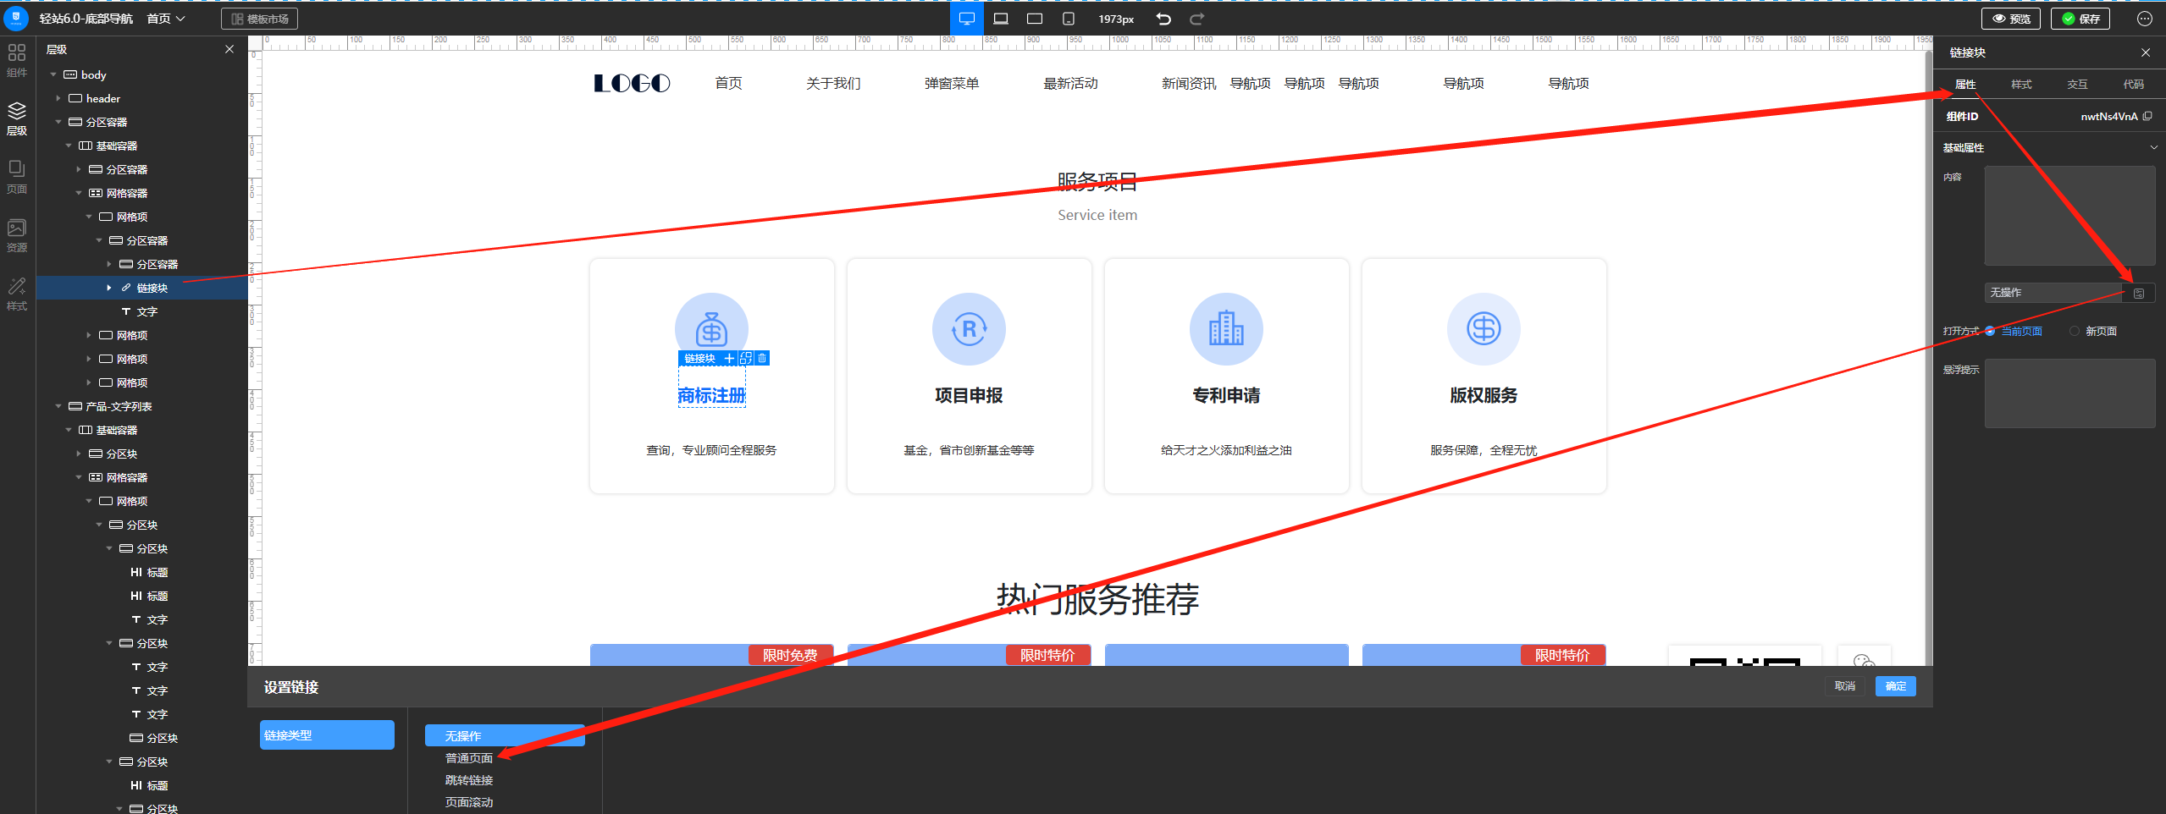Add element via 链接块 plus icon

(729, 358)
